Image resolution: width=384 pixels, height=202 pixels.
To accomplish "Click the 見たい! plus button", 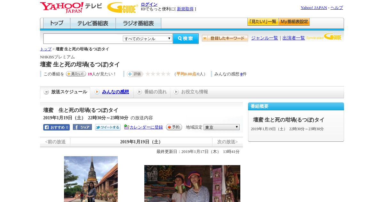I will click(76, 74).
